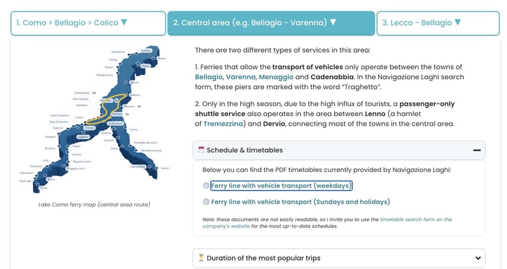Image resolution: width=507 pixels, height=269 pixels.
Task: Click the clock icon beside Sundays and holidays link
Action: point(206,202)
